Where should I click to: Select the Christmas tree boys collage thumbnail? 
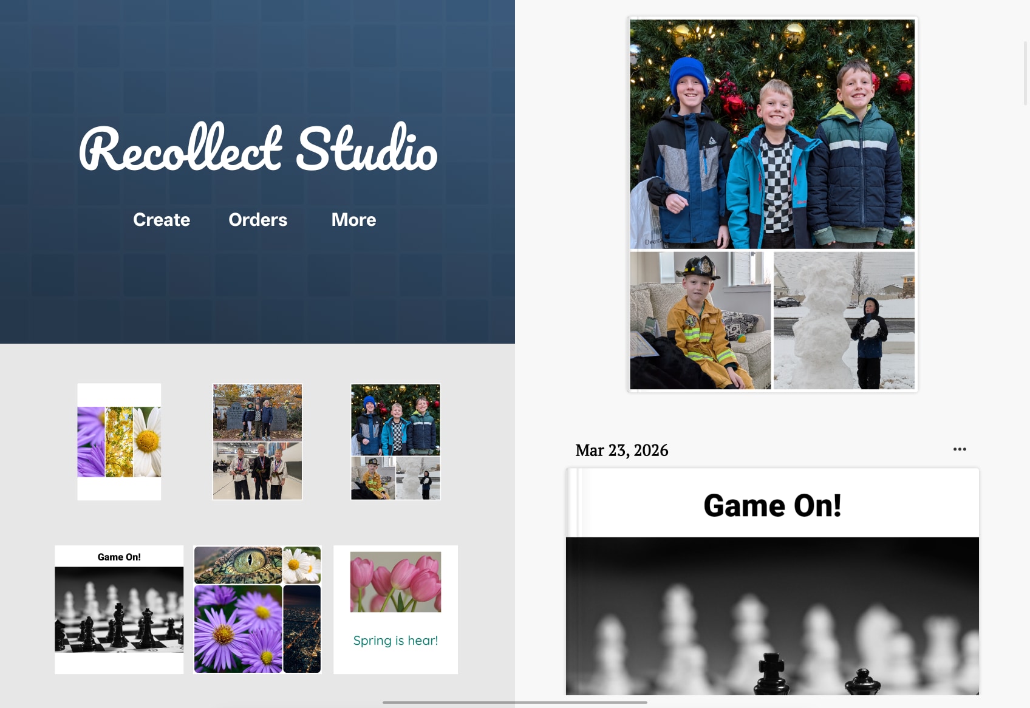[x=395, y=441]
